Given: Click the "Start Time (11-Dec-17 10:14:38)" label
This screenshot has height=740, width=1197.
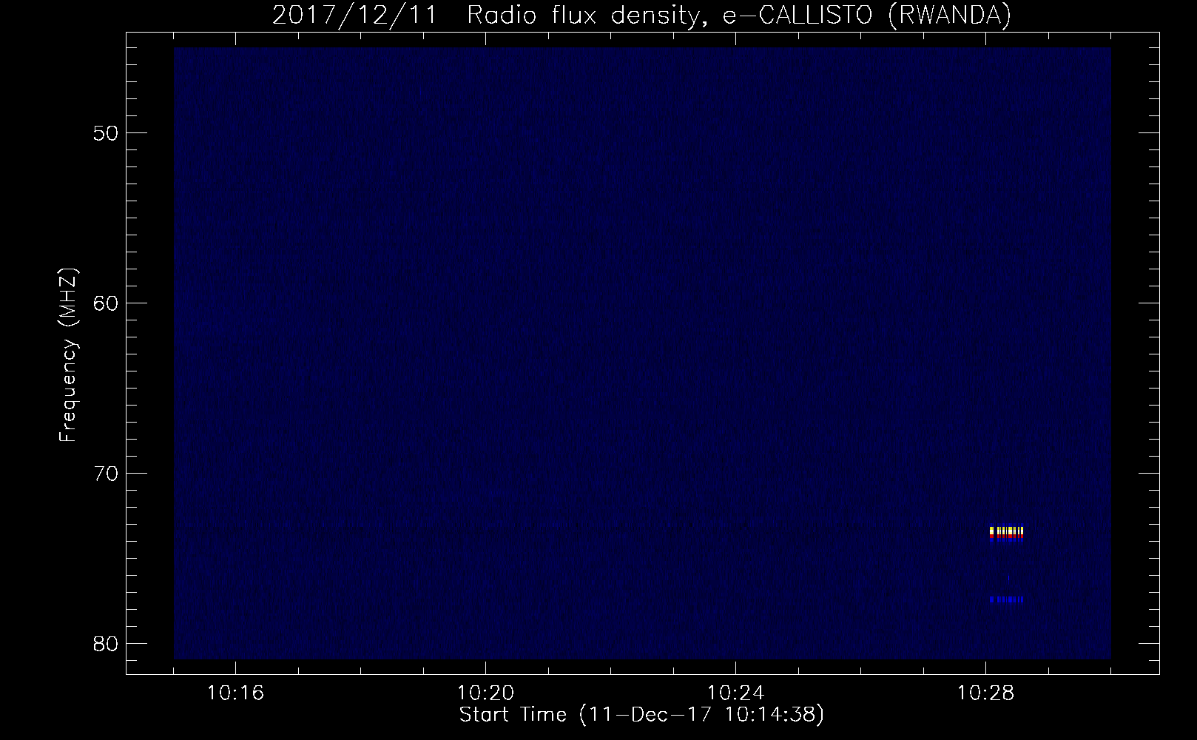Looking at the screenshot, I should [641, 715].
